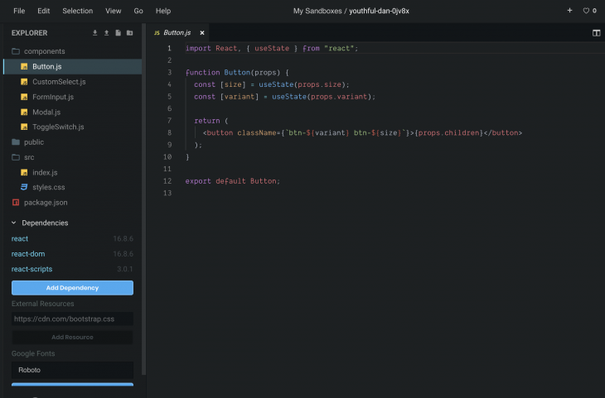Screen dimensions: 605x398
Task: Click the Add Dependency button
Action: pyautogui.click(x=73, y=288)
